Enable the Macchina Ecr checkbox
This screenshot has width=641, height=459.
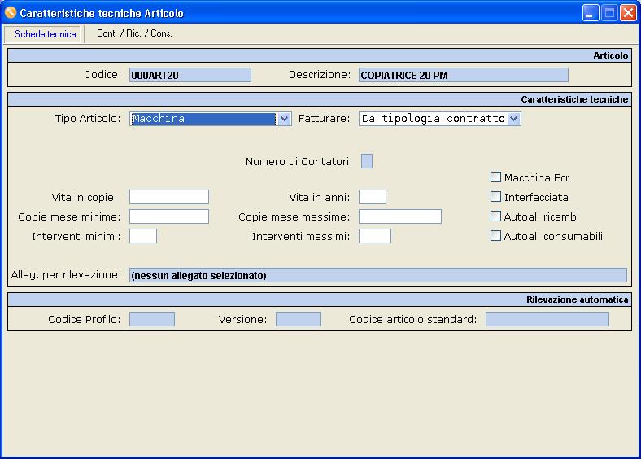(x=495, y=177)
